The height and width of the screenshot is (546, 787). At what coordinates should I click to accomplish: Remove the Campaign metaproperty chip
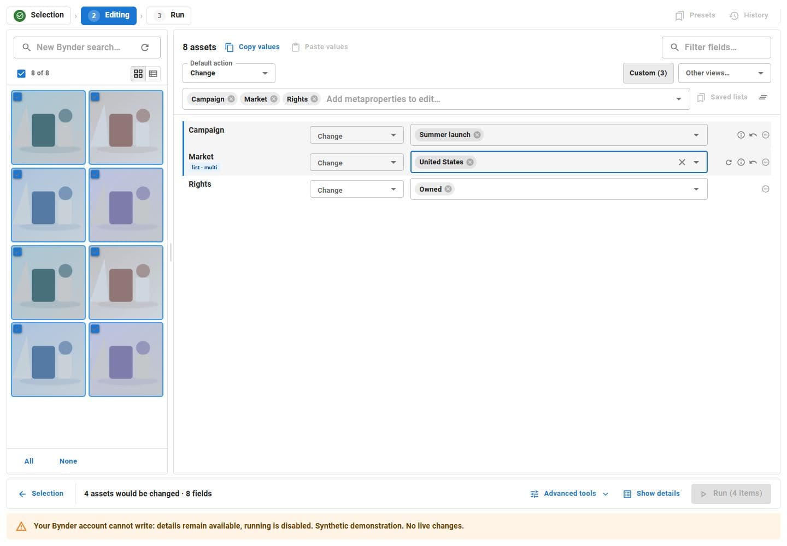[x=231, y=99]
